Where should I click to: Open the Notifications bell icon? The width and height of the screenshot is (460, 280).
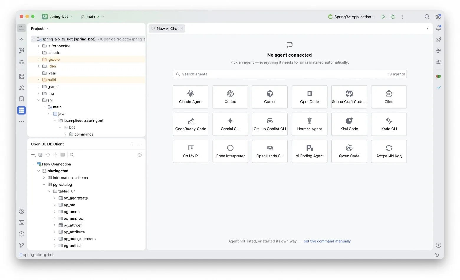(438, 28)
